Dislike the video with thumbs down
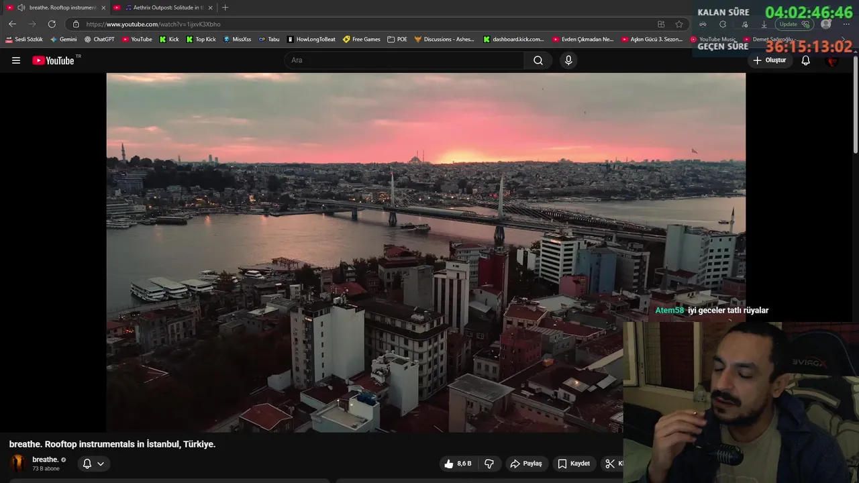 point(489,464)
